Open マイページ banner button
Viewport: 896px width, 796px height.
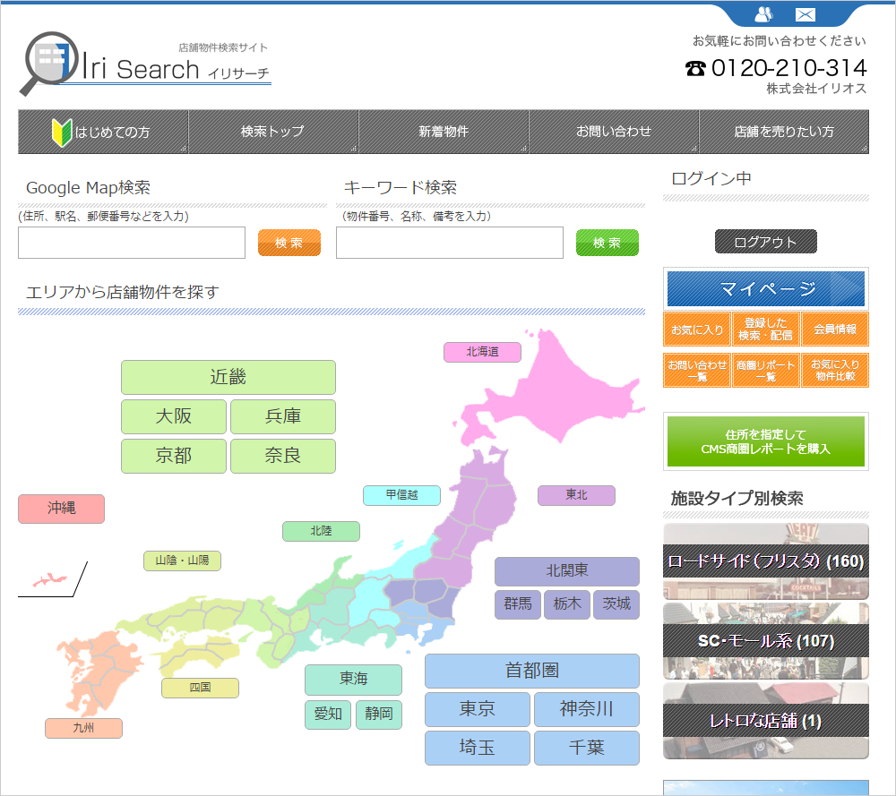[766, 289]
